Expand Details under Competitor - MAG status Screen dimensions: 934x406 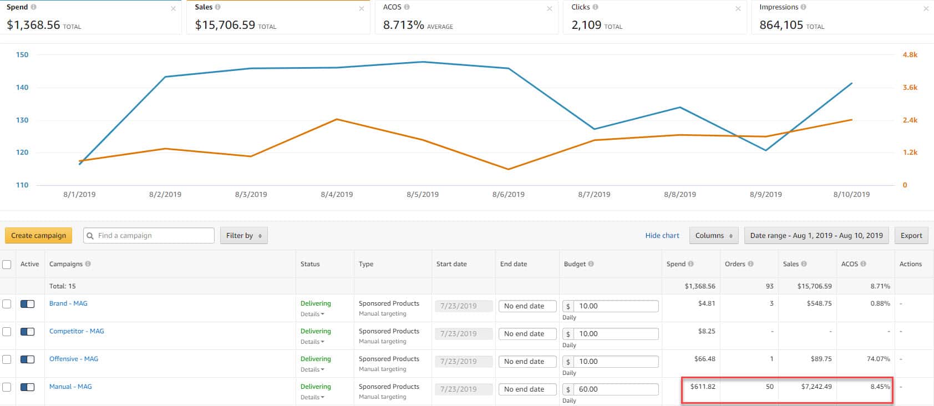[312, 342]
